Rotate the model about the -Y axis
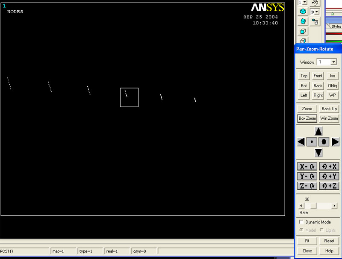The height and width of the screenshot is (259, 342). click(307, 176)
